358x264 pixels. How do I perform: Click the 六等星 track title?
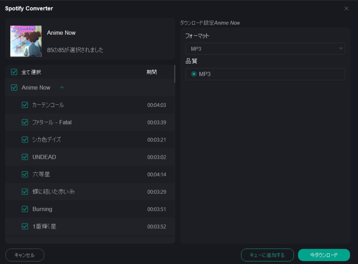pos(41,174)
